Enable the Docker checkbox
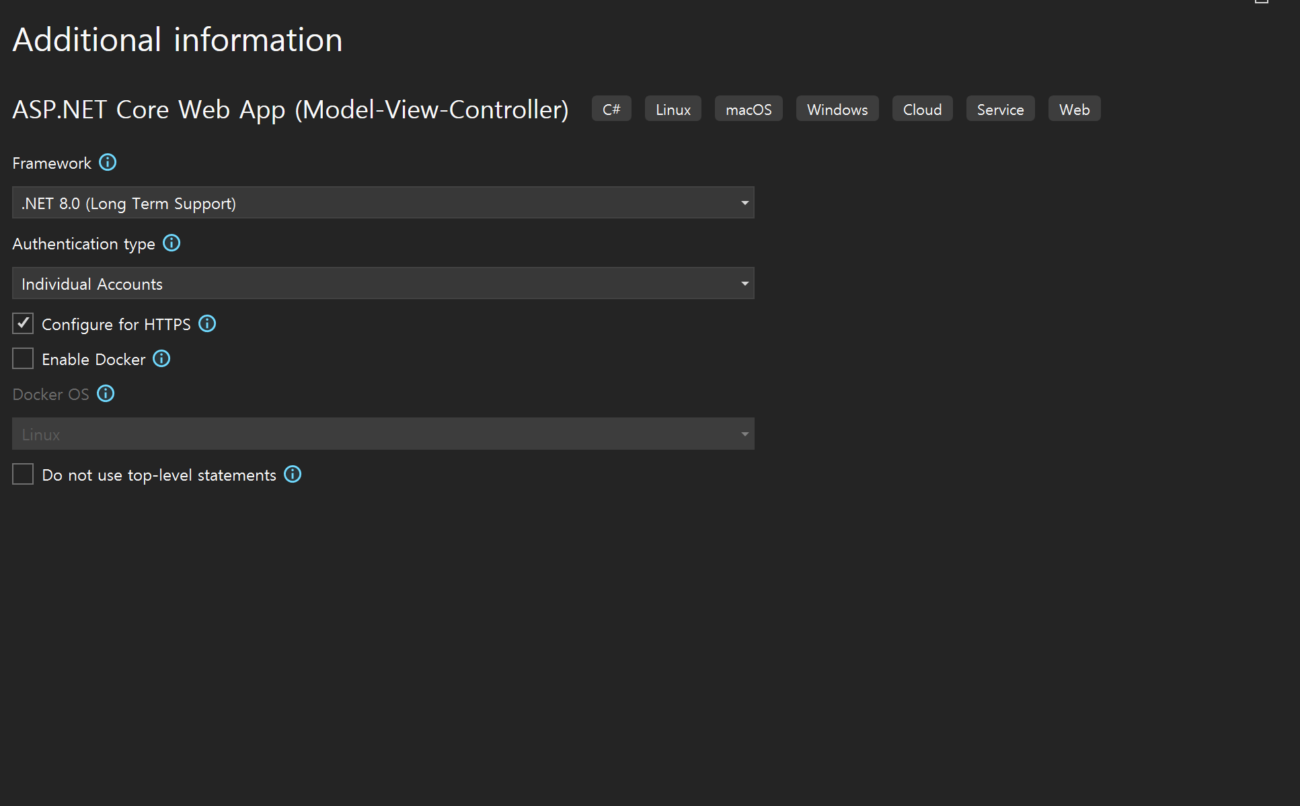 click(23, 359)
